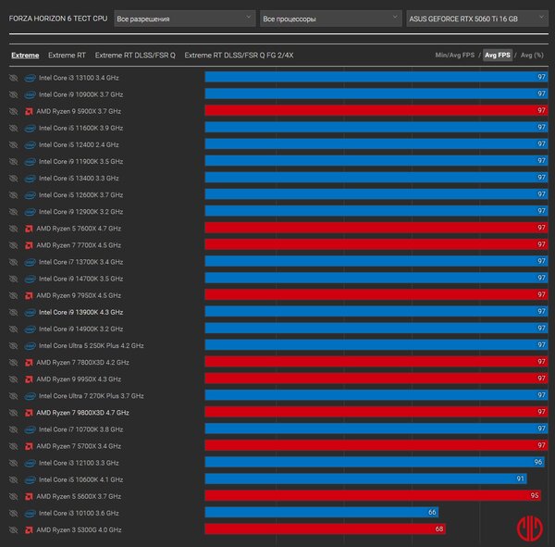The image size is (555, 547).
Task: Toggle eye icon for Core i5 13400
Action: [14, 179]
